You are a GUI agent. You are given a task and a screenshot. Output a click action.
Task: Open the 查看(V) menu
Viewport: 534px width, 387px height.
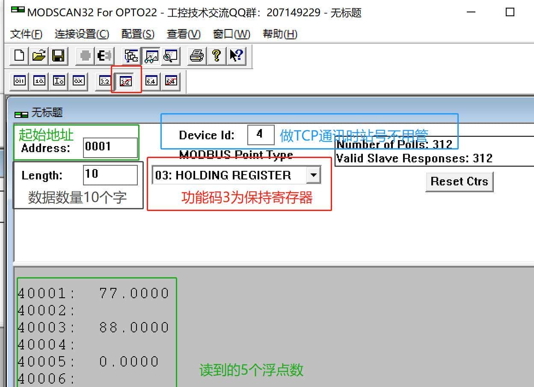[x=183, y=34]
